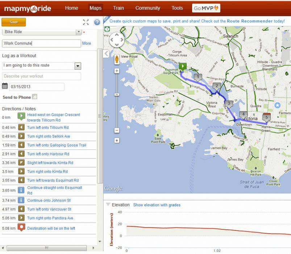
Task: Open the Community menu
Action: [x=147, y=8]
